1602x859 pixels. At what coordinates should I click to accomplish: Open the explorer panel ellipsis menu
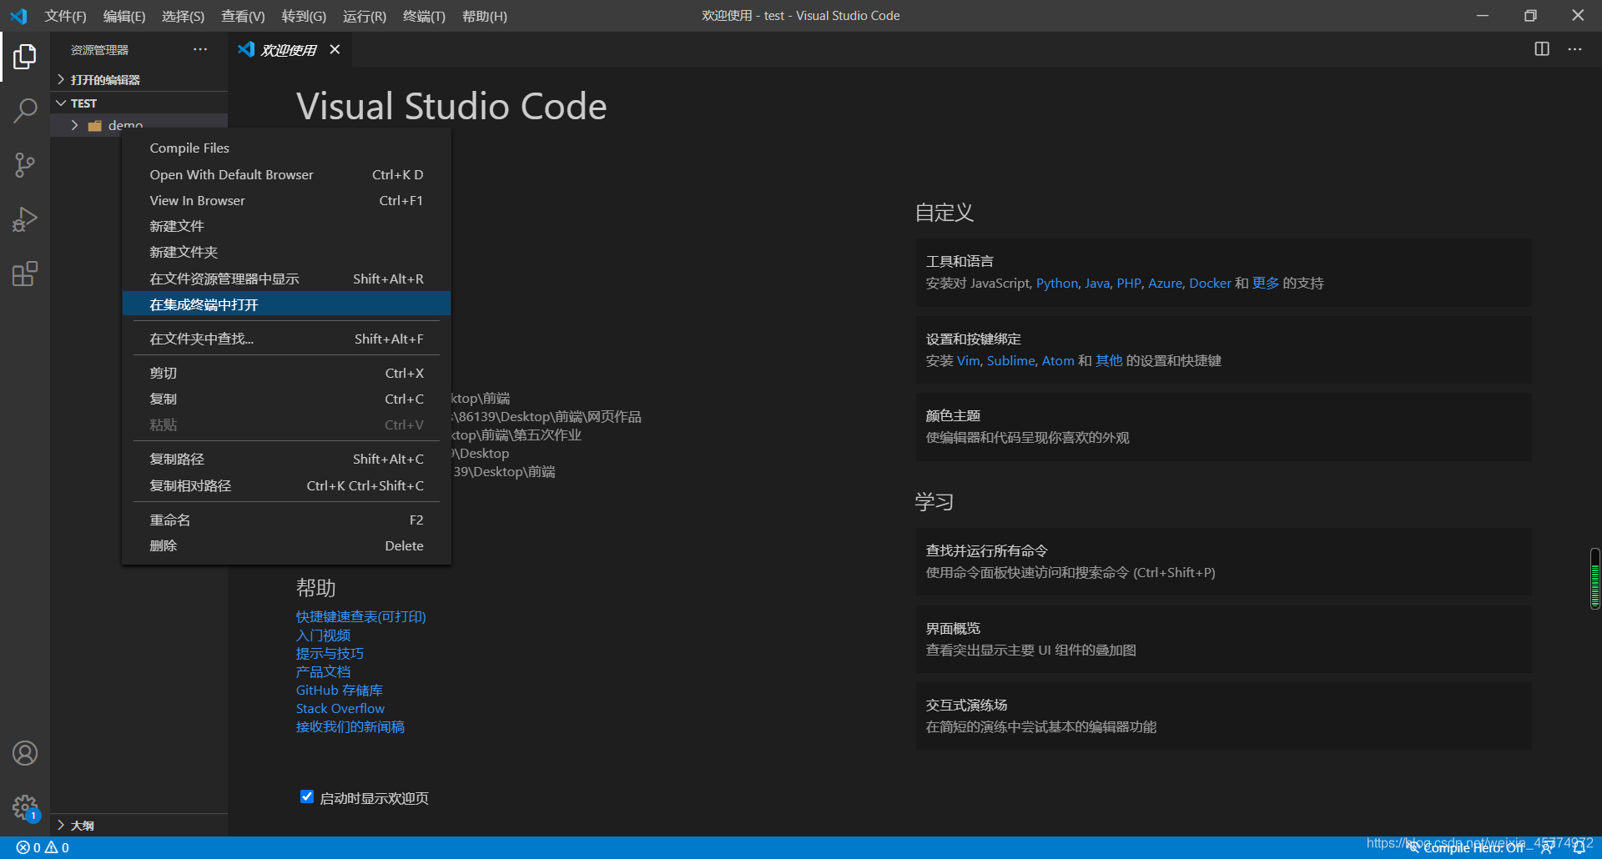coord(200,50)
